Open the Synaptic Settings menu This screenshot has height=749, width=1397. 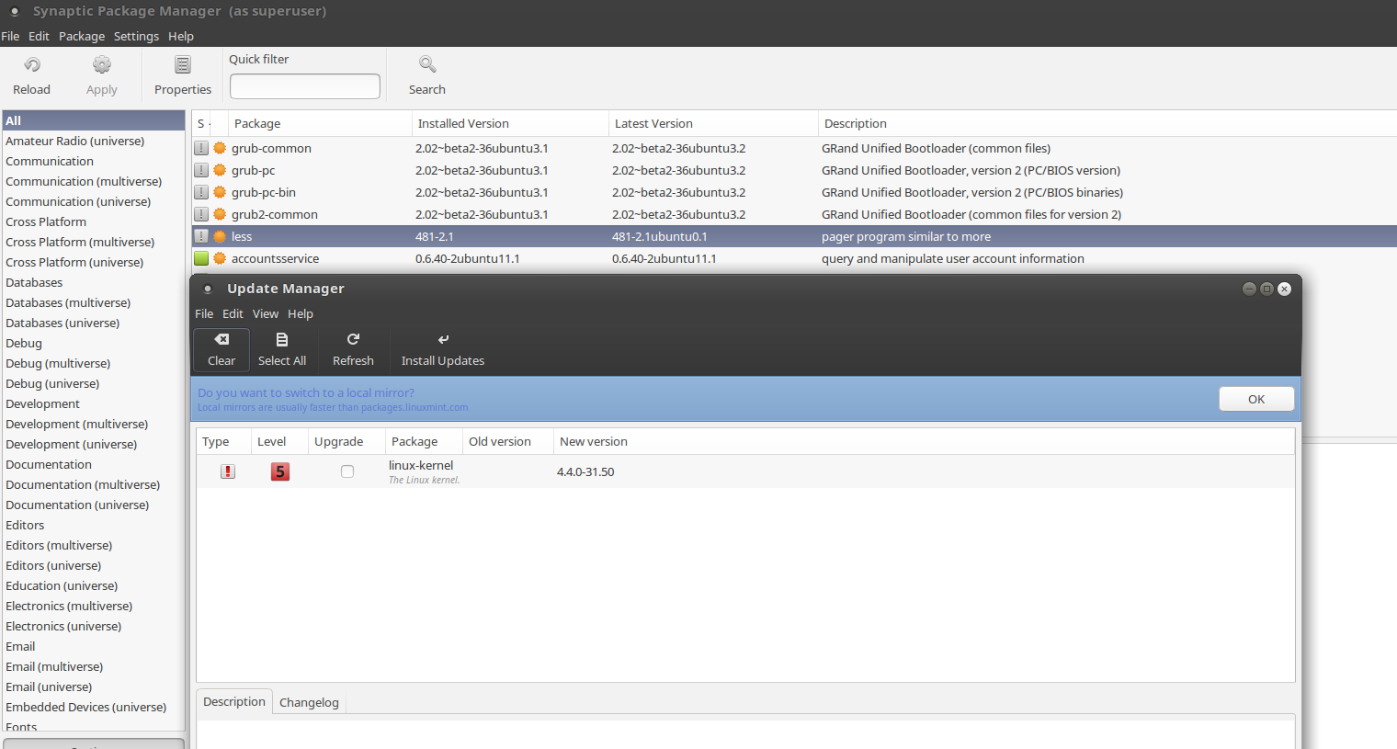tap(136, 36)
